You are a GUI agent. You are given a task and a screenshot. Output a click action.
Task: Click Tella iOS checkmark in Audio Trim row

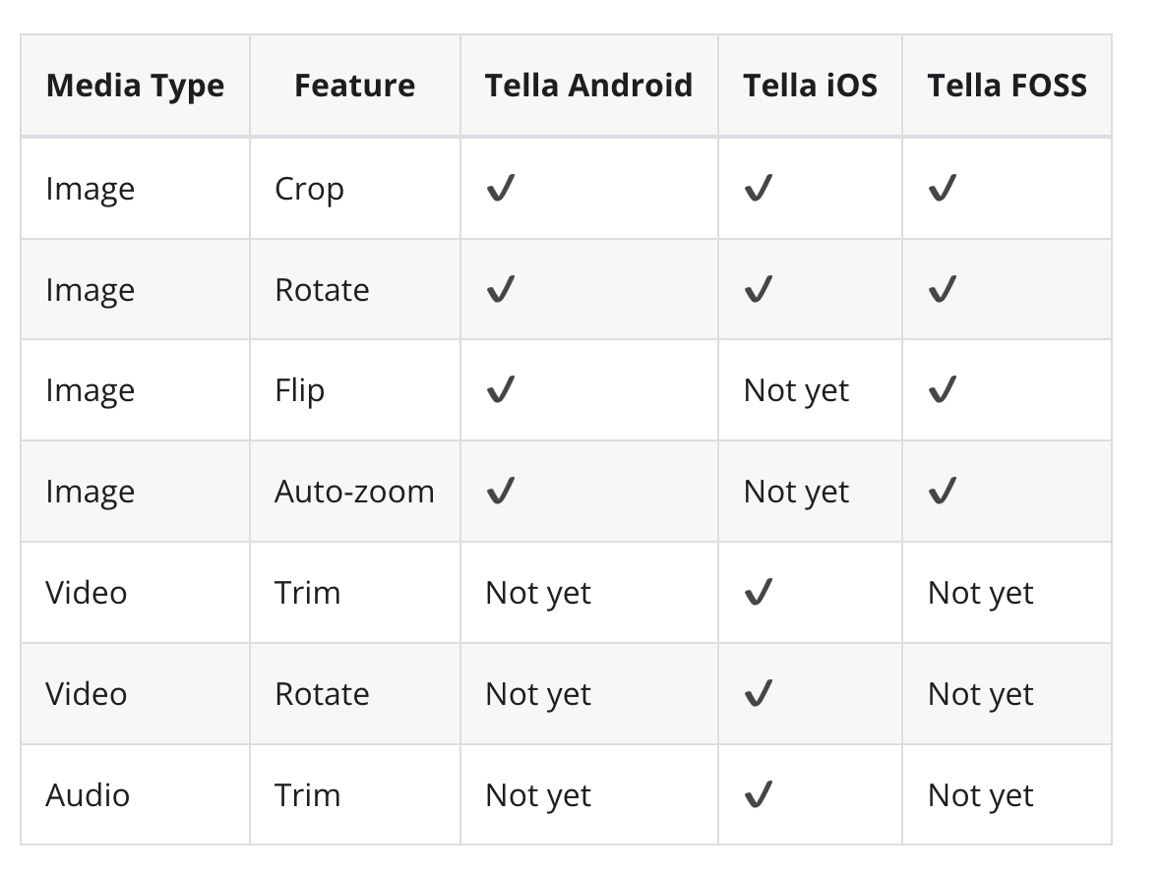(759, 793)
